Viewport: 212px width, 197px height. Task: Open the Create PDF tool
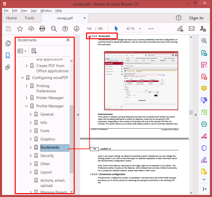(x=204, y=76)
